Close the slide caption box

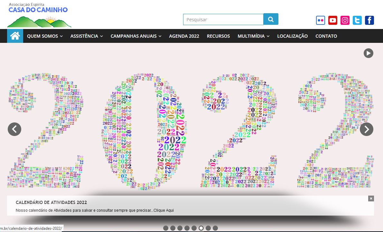pos(371,198)
